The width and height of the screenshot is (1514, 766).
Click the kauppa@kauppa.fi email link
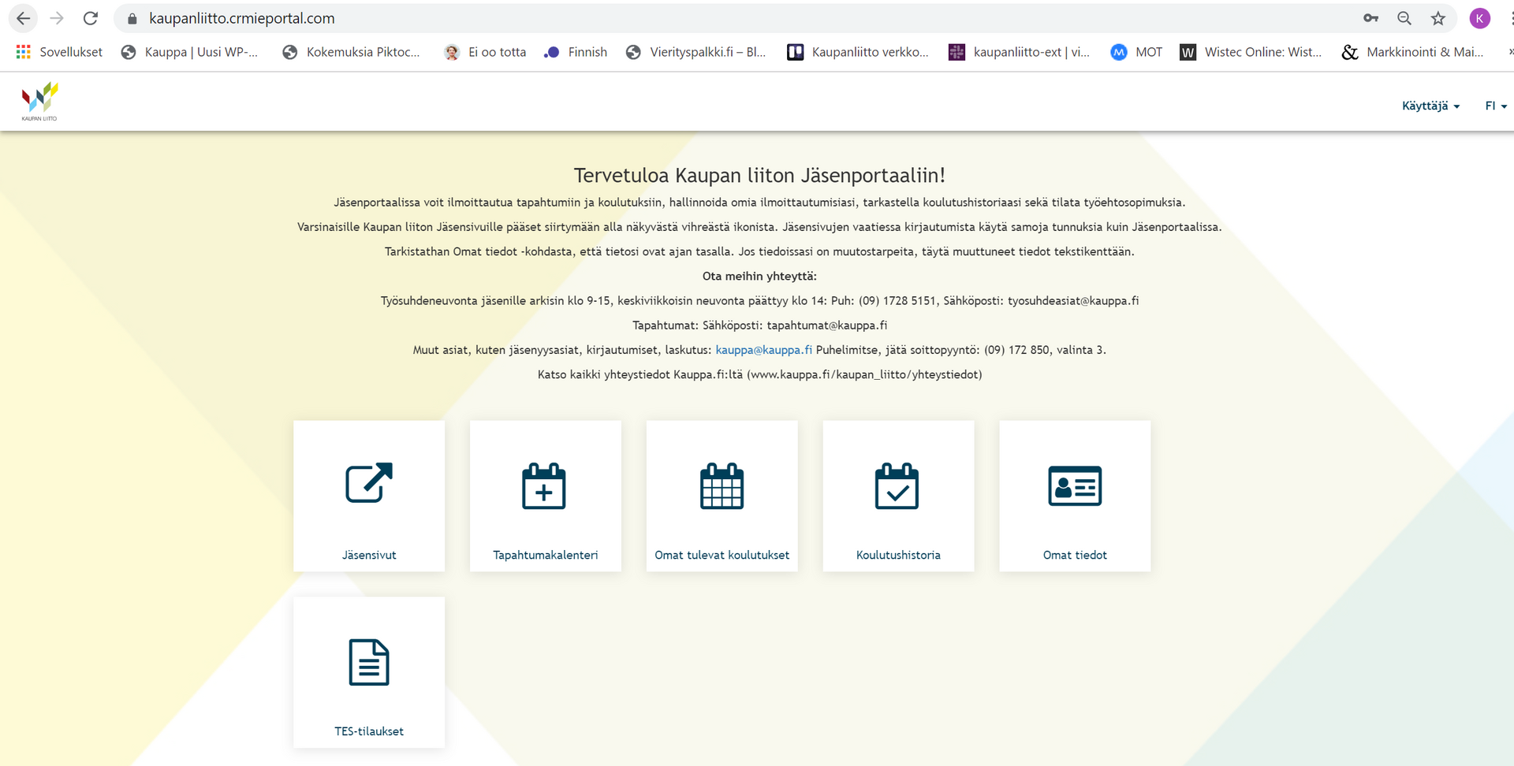(763, 350)
